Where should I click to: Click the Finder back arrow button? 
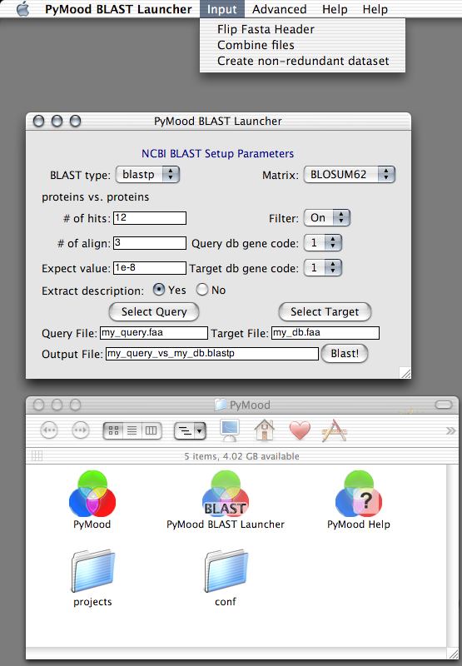click(x=49, y=430)
